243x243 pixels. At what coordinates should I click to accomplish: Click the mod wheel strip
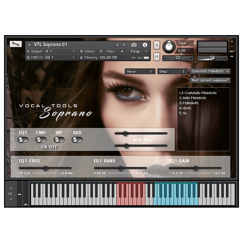tap(26, 194)
